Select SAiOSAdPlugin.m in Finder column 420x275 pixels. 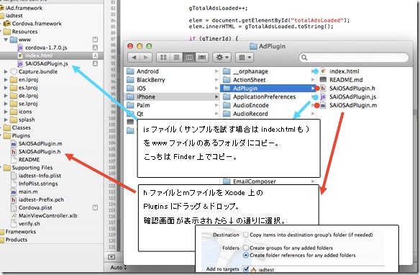tap(353, 105)
